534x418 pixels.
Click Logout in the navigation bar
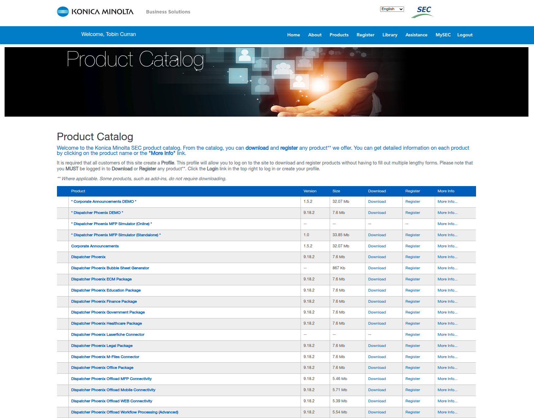pos(465,35)
